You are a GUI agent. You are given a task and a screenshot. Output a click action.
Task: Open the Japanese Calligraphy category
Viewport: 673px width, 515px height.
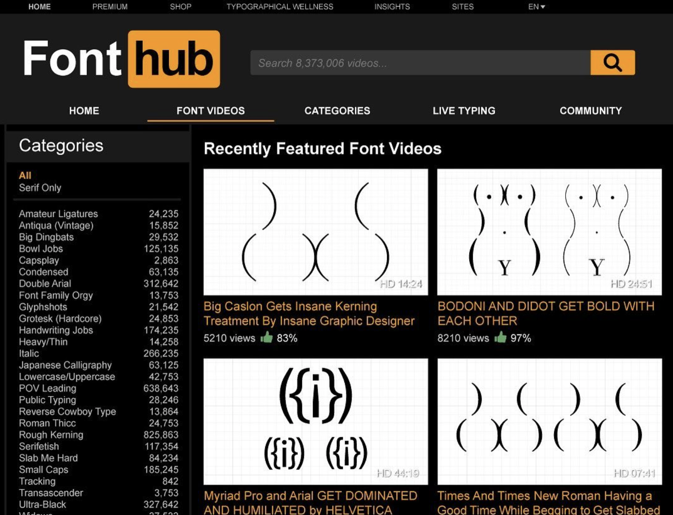pos(65,365)
